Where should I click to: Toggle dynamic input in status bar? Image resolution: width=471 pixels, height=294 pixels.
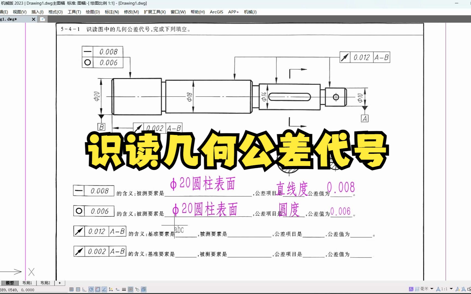tap(117, 289)
